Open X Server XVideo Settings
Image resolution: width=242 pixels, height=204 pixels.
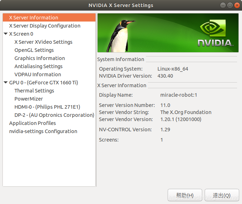tap(49, 42)
